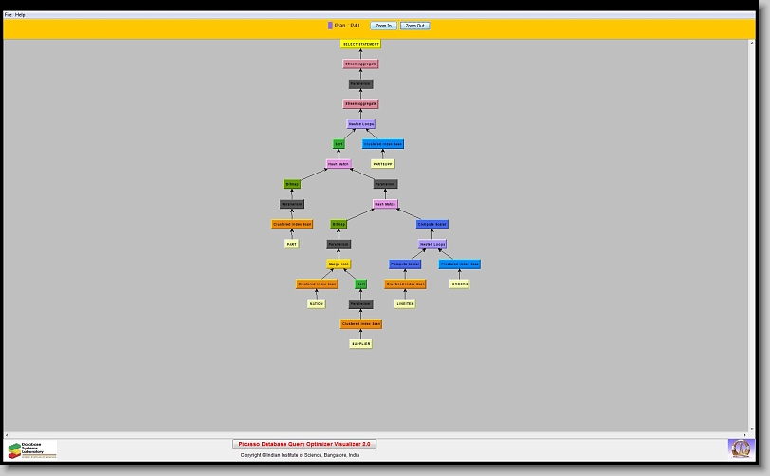Click the Database Systems Laboratory logo
The image size is (770, 476).
[32, 449]
